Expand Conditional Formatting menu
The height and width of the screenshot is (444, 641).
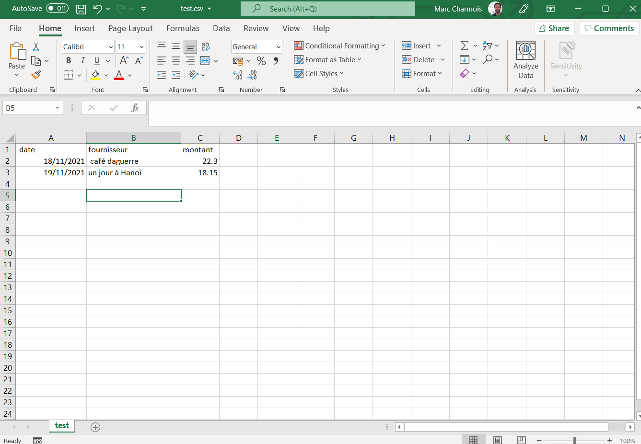339,46
